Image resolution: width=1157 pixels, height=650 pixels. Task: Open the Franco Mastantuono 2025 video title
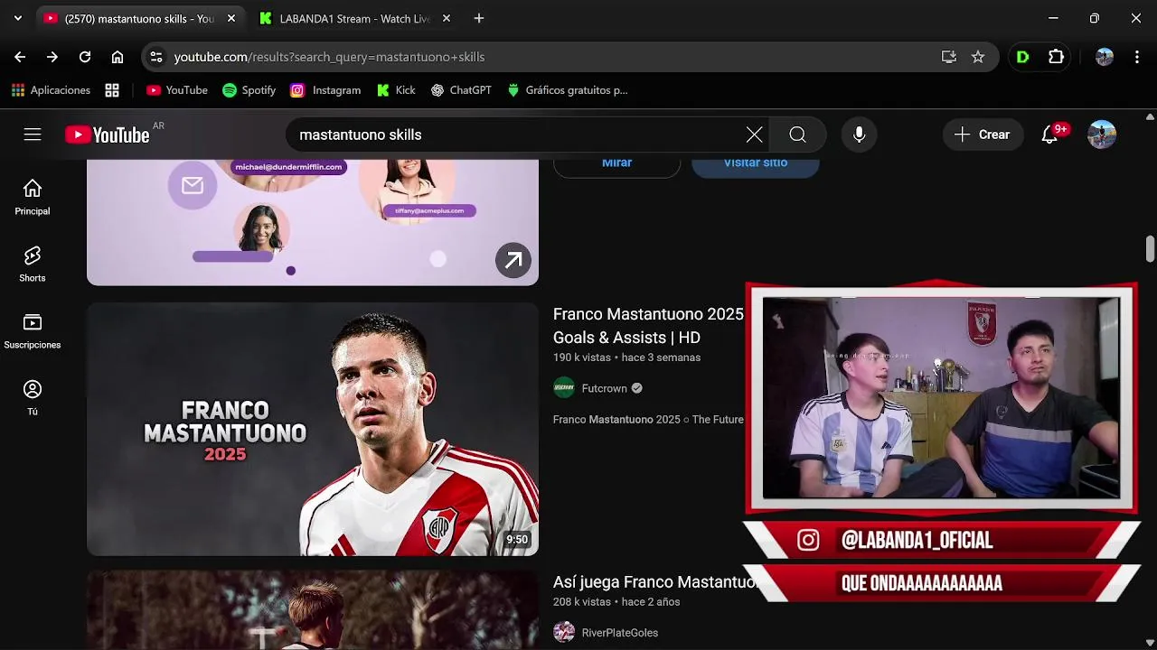click(x=648, y=326)
